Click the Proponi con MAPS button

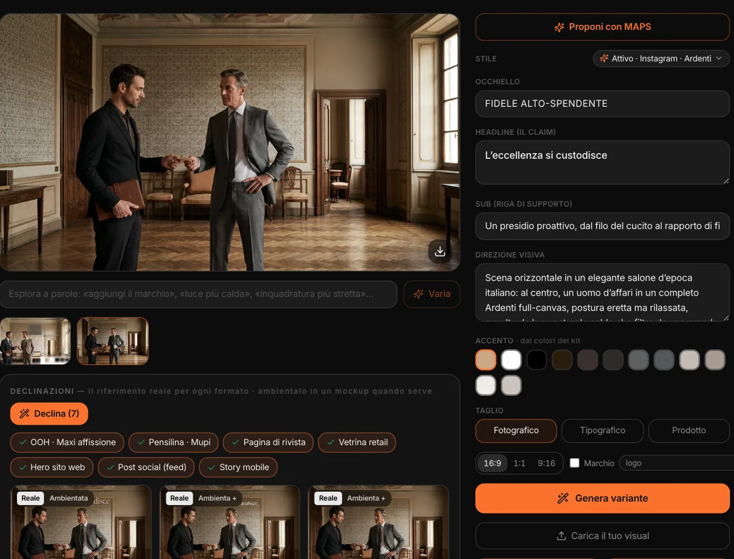click(x=602, y=27)
